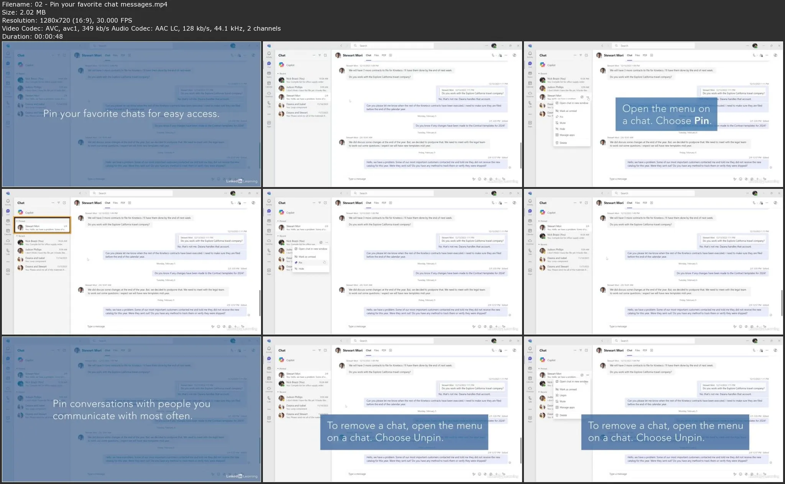The image size is (785, 484).
Task: Open chat list more options in orange-box frame
Action: point(53,203)
